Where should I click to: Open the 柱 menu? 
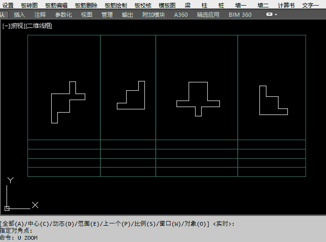click(x=204, y=5)
